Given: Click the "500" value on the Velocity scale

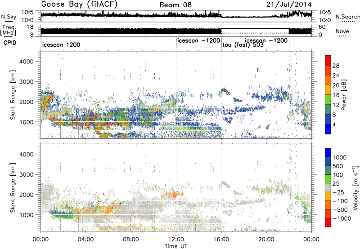Looking at the screenshot, I should [x=337, y=166].
